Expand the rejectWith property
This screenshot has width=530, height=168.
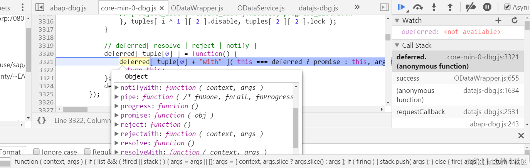coord(117,134)
